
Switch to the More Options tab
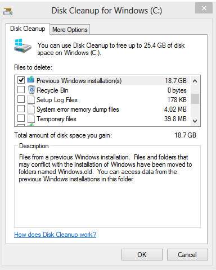click(70, 30)
